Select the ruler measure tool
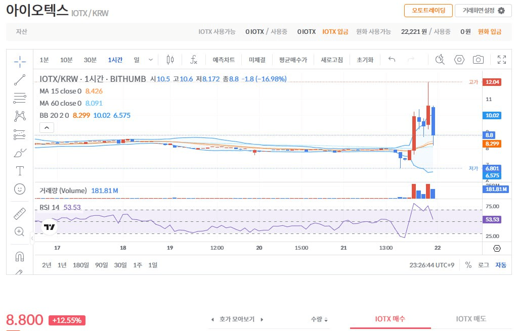Screen dimensions: 517x331 pyautogui.click(x=20, y=214)
